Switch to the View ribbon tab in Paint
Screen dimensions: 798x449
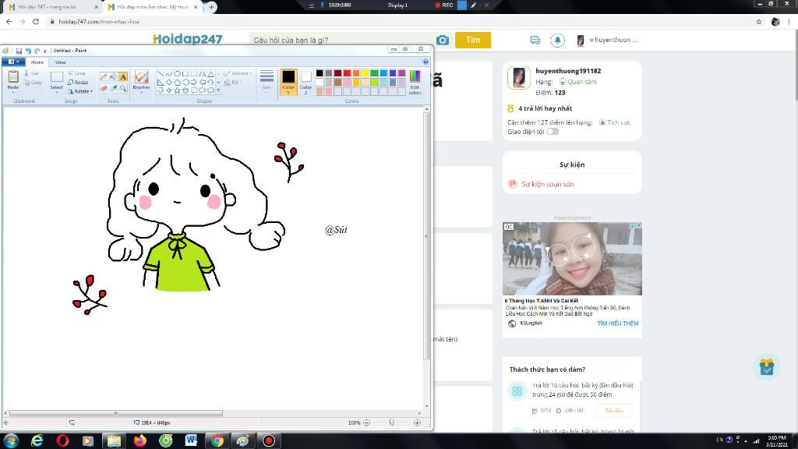point(60,62)
